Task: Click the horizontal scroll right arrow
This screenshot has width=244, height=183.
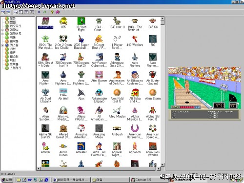Action: [159, 168]
